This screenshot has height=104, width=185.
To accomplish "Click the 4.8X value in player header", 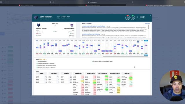I will coord(69,17).
